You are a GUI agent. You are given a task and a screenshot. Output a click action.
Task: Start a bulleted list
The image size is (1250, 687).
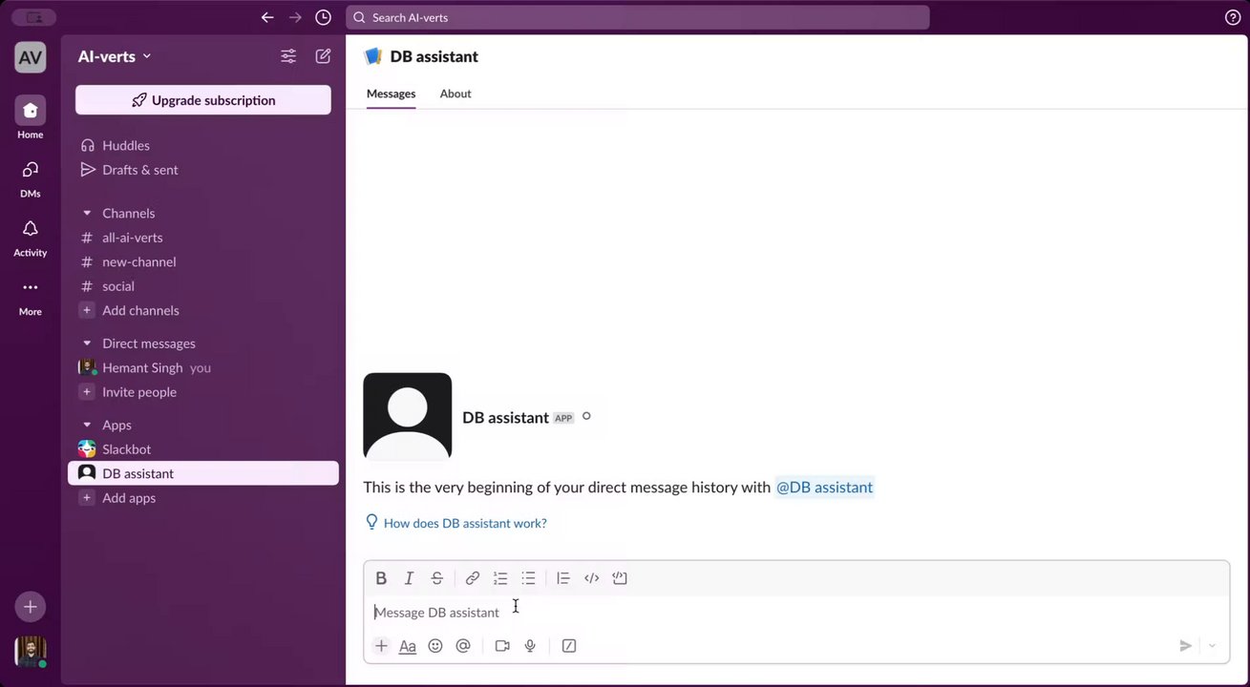[528, 578]
